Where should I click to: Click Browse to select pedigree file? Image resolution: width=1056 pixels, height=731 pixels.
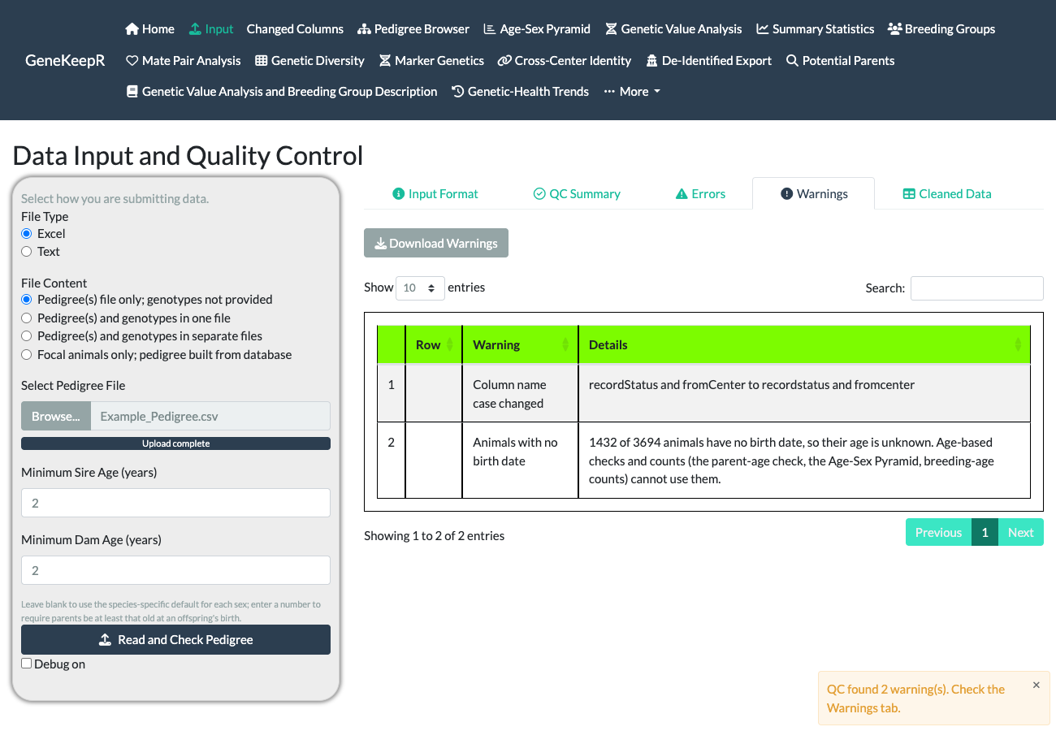[x=56, y=416]
